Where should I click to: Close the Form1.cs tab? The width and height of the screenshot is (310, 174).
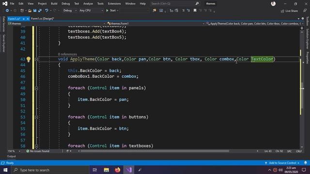coord(28,19)
